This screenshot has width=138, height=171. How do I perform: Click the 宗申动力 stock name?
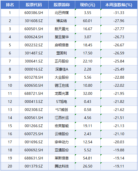tap(62, 142)
